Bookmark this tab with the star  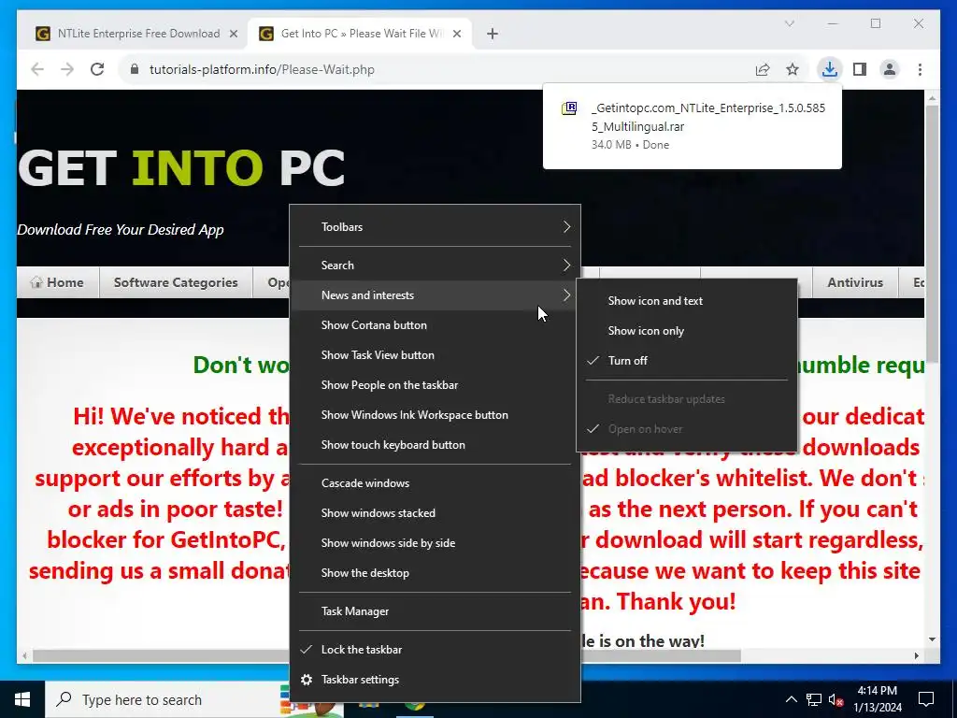pos(793,69)
